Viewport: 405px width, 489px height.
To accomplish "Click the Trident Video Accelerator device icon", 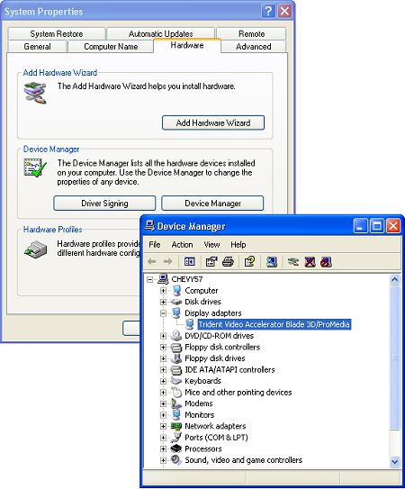I will 190,324.
